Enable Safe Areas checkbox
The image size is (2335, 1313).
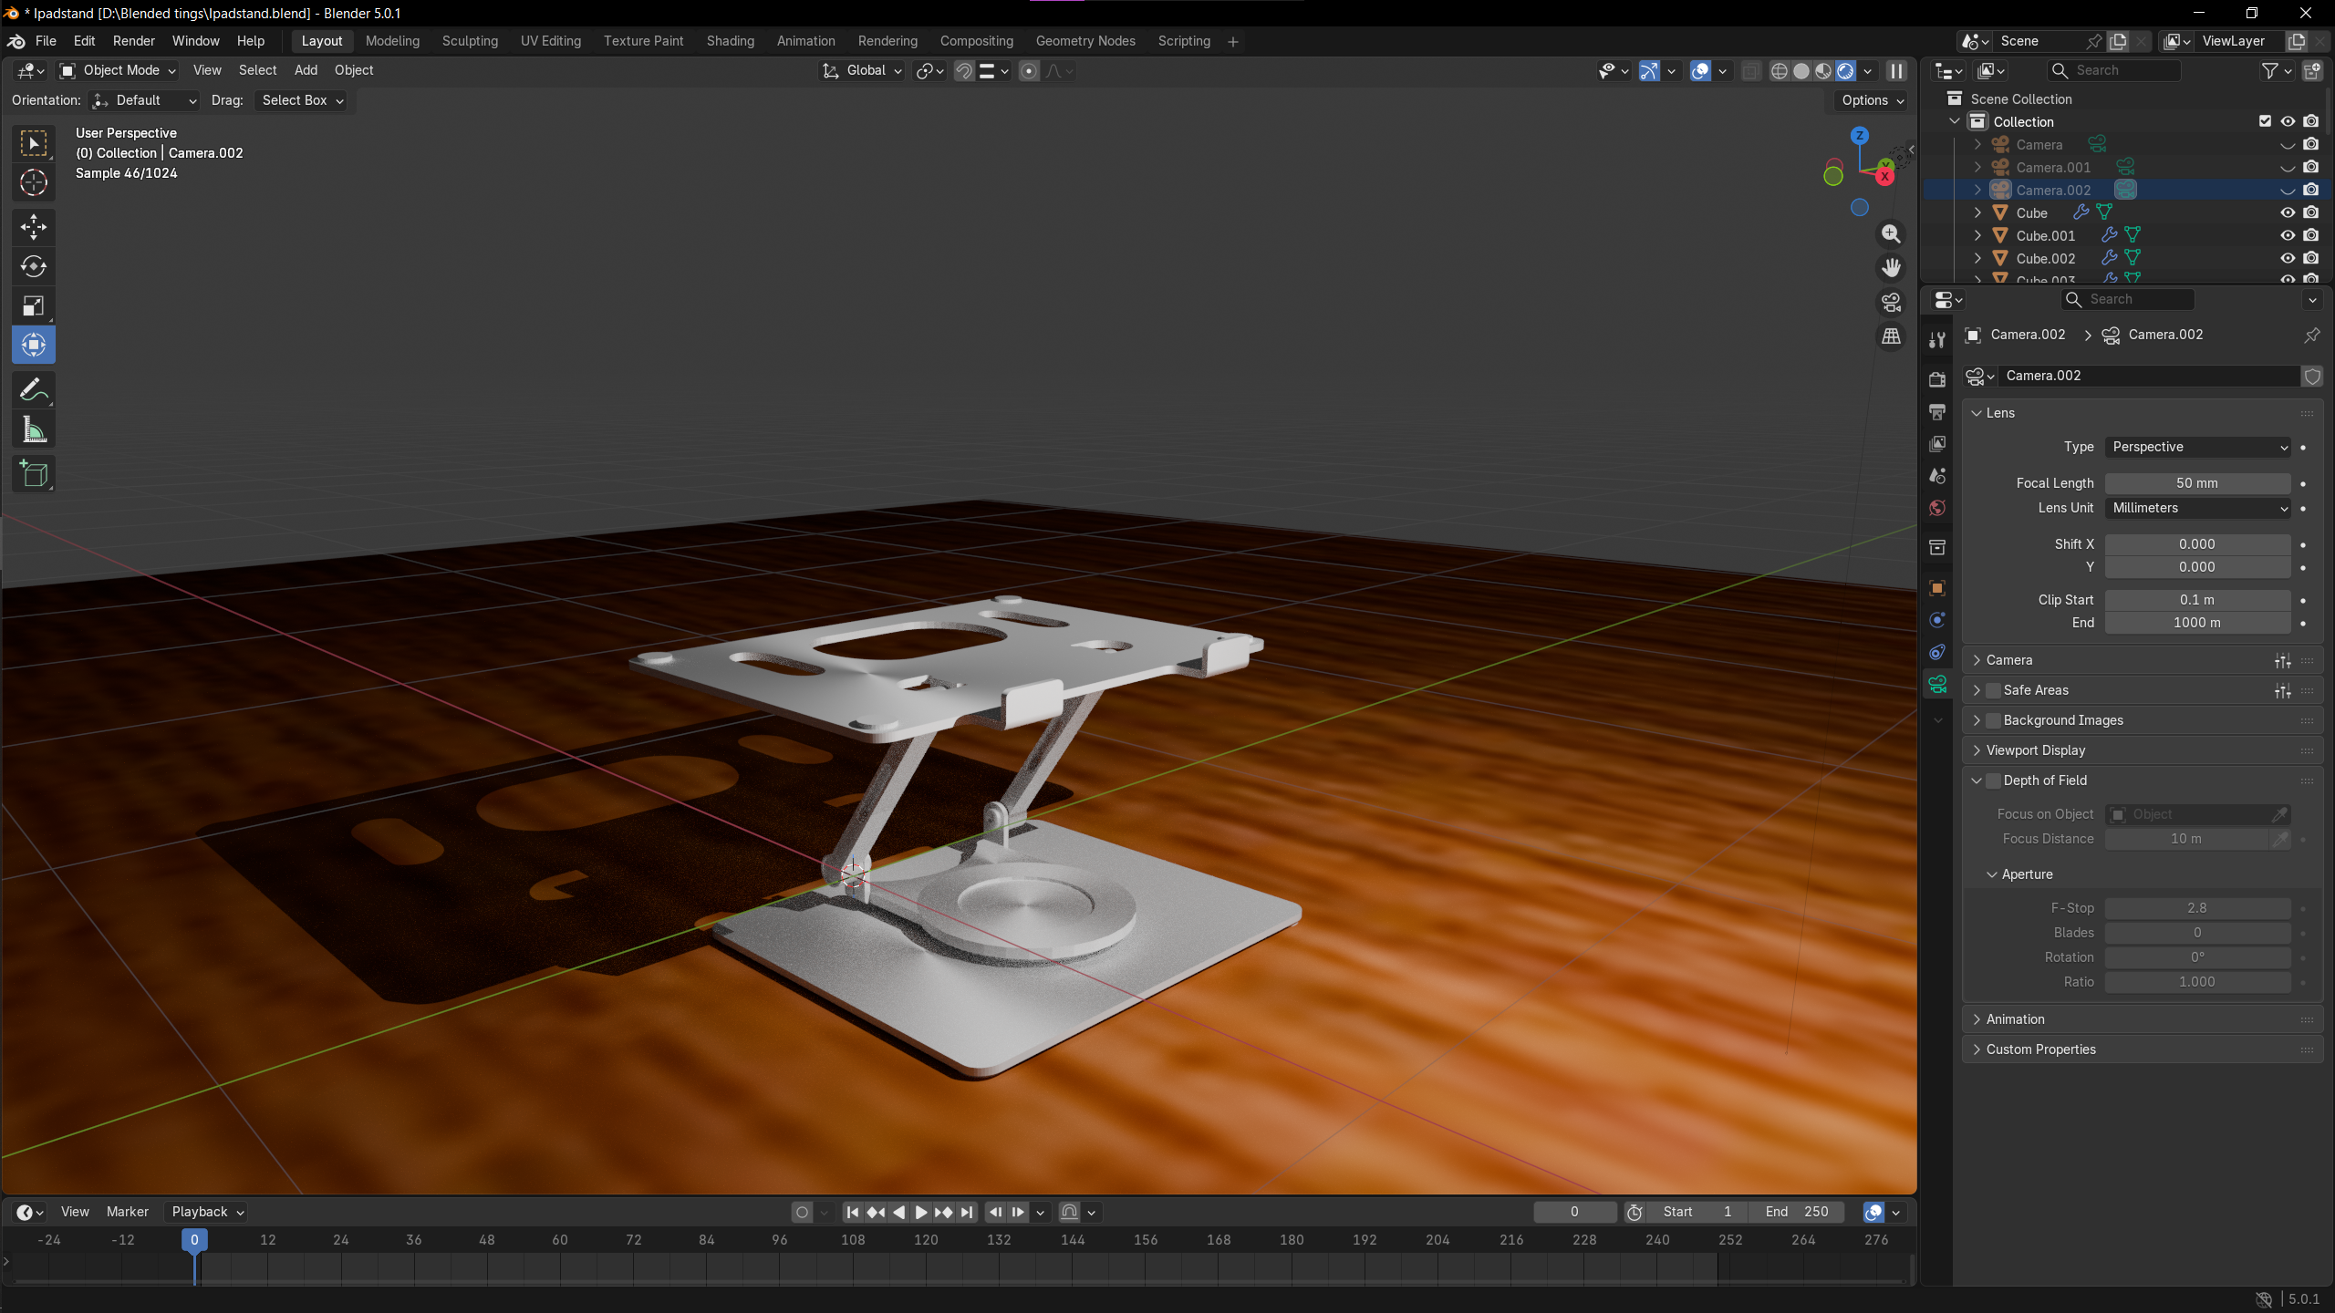pyautogui.click(x=1994, y=690)
